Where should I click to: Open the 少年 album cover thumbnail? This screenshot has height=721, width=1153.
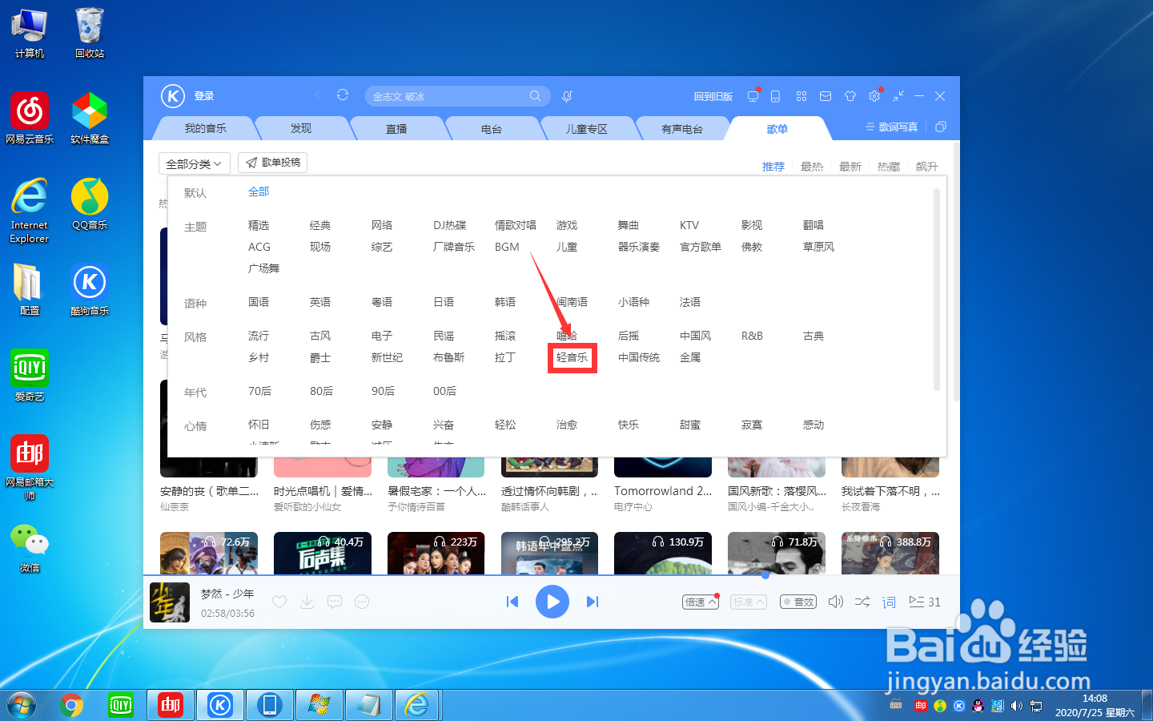(170, 602)
